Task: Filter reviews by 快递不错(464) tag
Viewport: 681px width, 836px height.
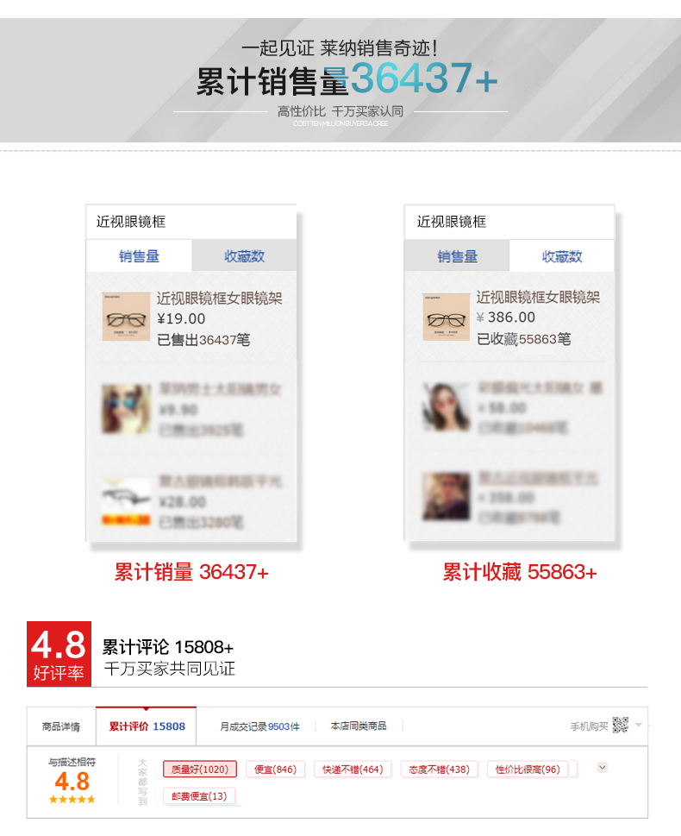Action: 353,770
